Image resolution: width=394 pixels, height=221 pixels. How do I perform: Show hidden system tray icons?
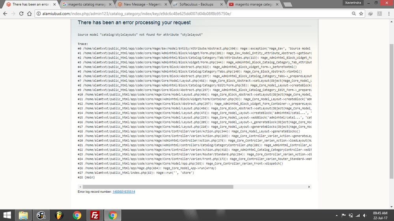(336, 215)
